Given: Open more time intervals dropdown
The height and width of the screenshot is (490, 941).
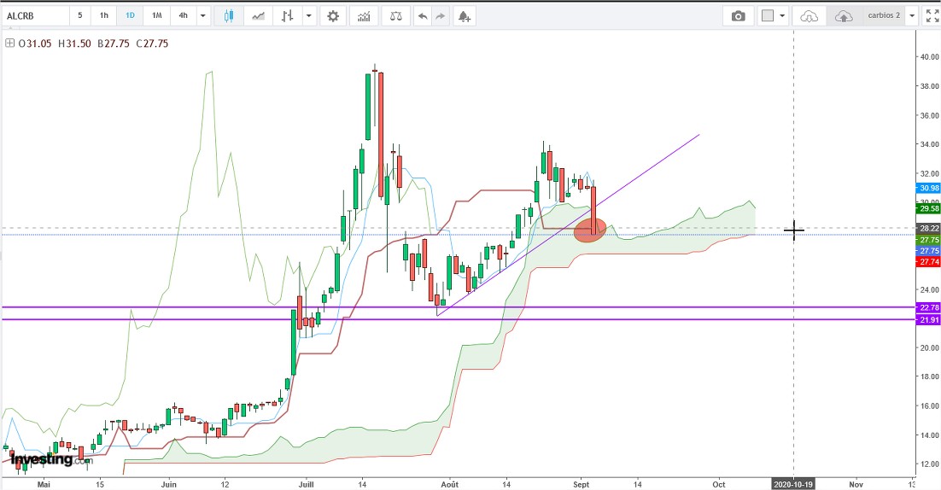Looking at the screenshot, I should (203, 16).
